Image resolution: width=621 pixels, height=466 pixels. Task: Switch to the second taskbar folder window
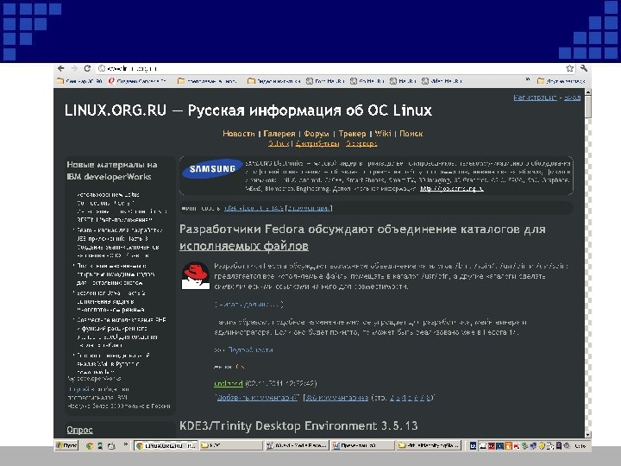coord(231,446)
